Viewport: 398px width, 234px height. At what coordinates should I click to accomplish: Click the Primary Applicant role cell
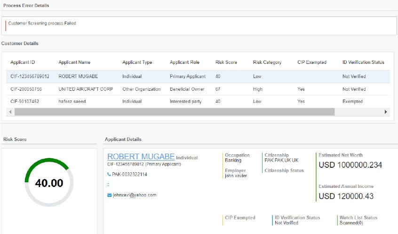tap(188, 76)
